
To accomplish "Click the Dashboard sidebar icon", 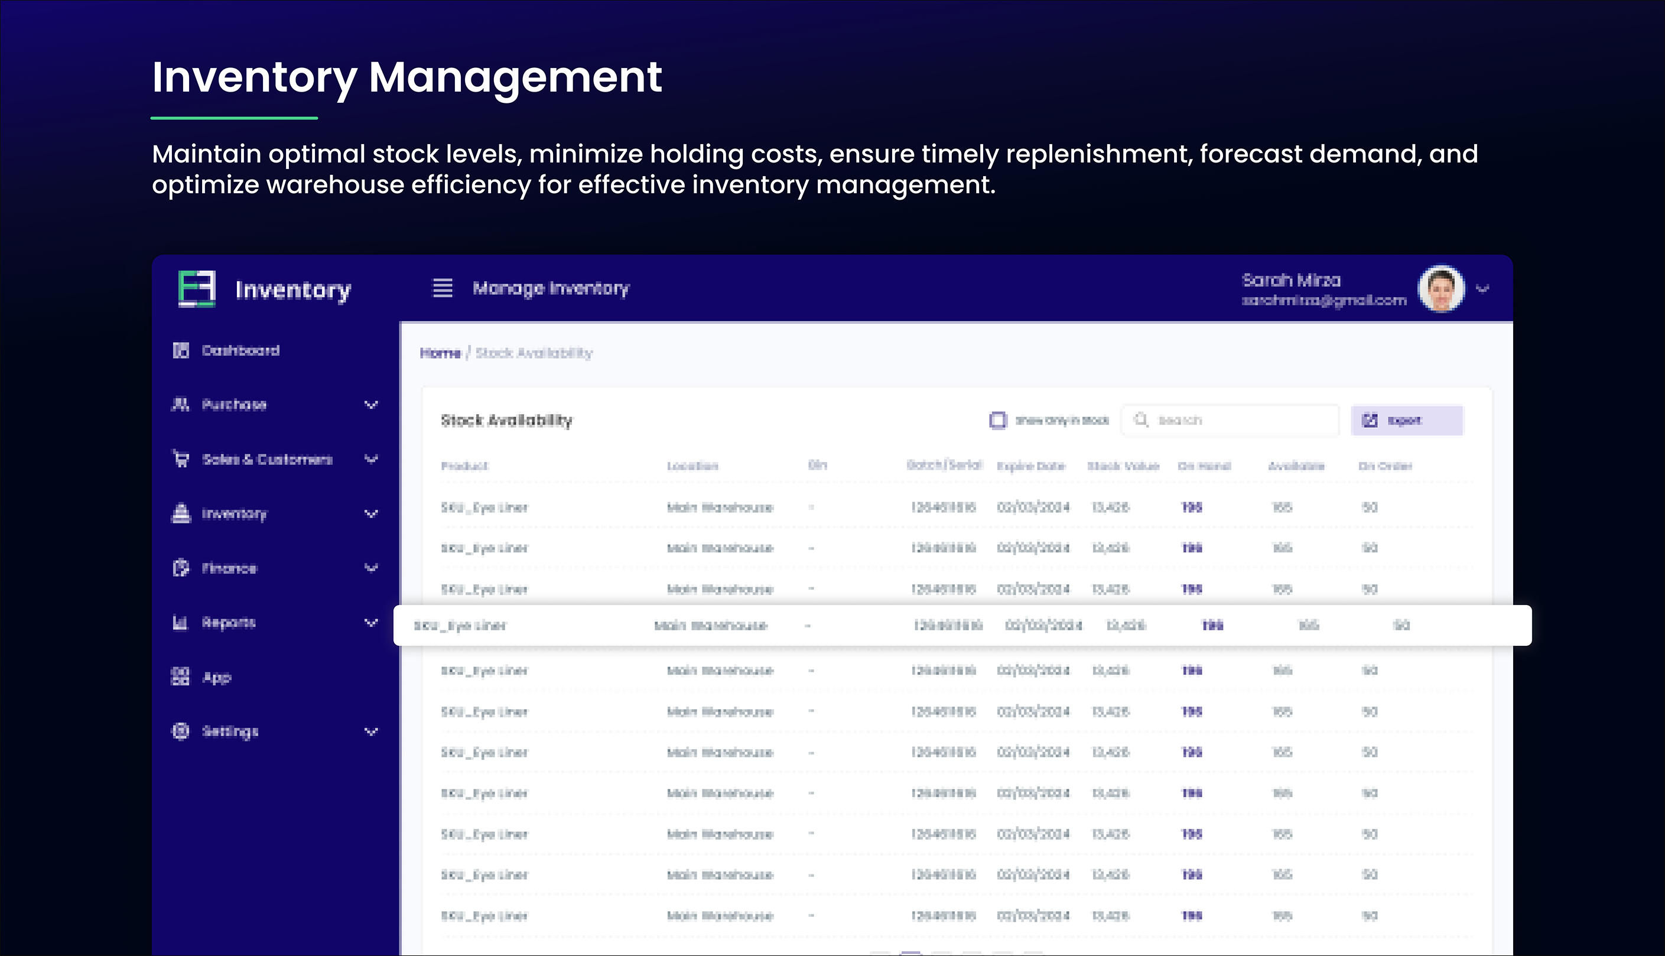I will pos(181,350).
